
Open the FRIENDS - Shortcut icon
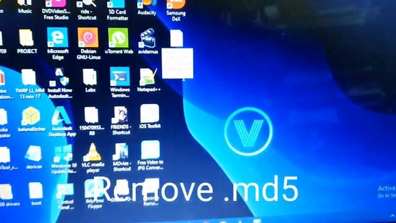point(121,120)
